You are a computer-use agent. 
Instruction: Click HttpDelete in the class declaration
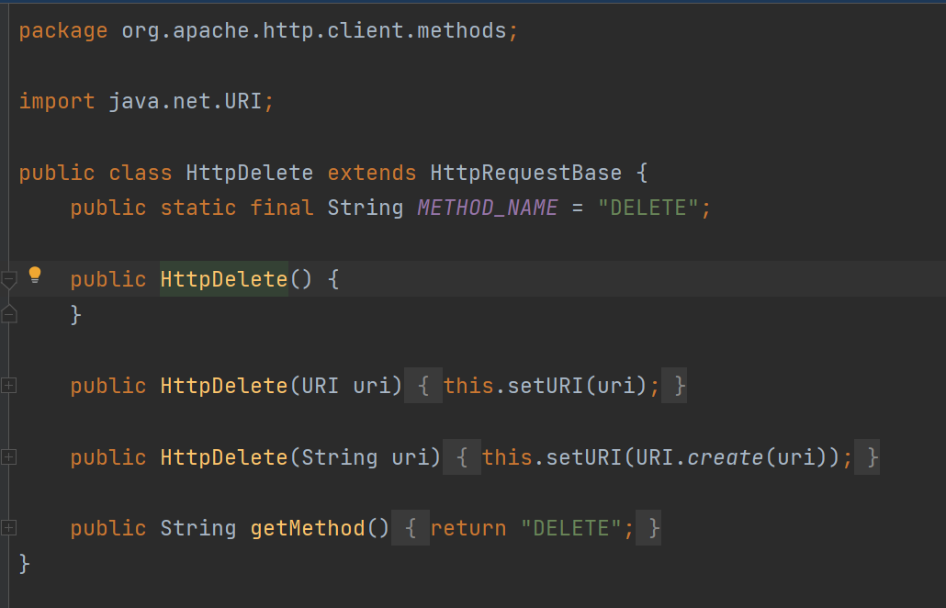249,173
